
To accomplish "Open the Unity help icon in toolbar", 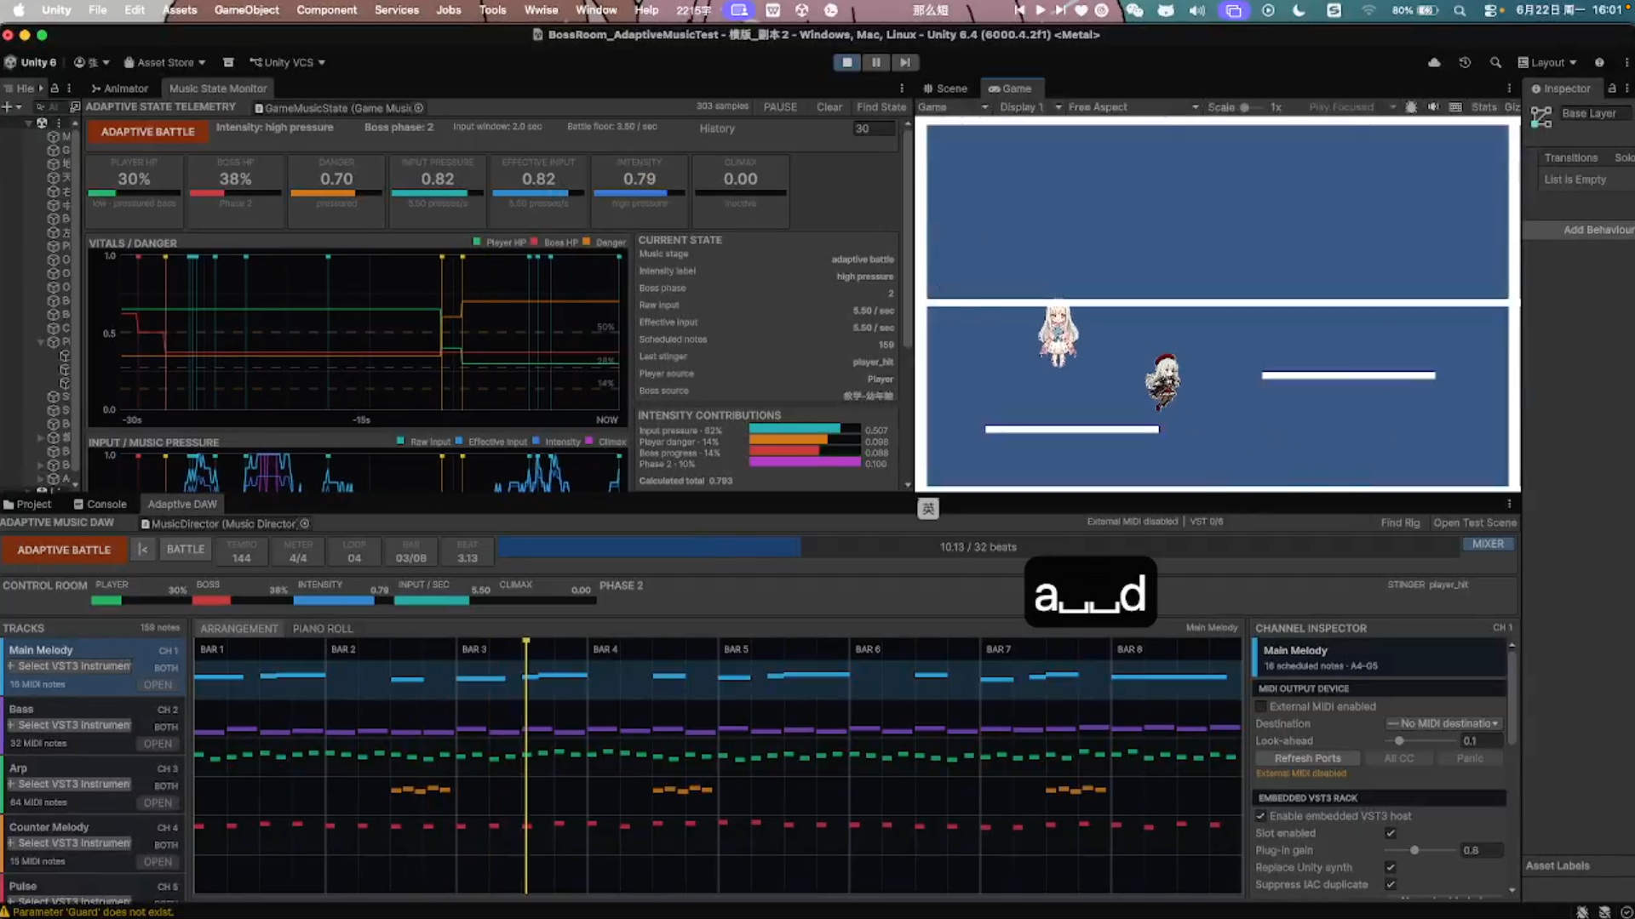I will (1599, 62).
